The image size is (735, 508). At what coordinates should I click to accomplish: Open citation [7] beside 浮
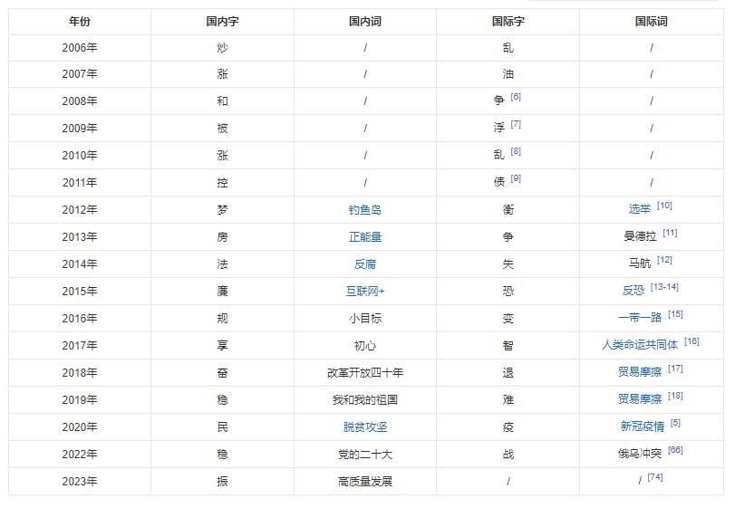tap(516, 124)
